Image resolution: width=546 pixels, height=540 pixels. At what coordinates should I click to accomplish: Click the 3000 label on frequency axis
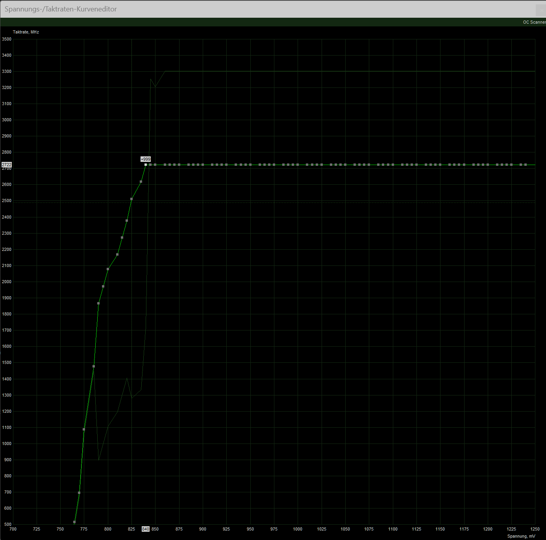coord(7,120)
